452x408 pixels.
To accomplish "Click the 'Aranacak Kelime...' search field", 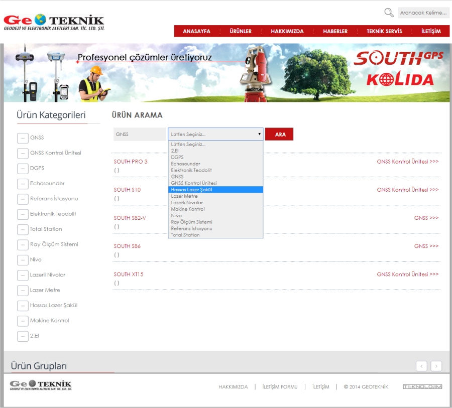I will [x=423, y=13].
